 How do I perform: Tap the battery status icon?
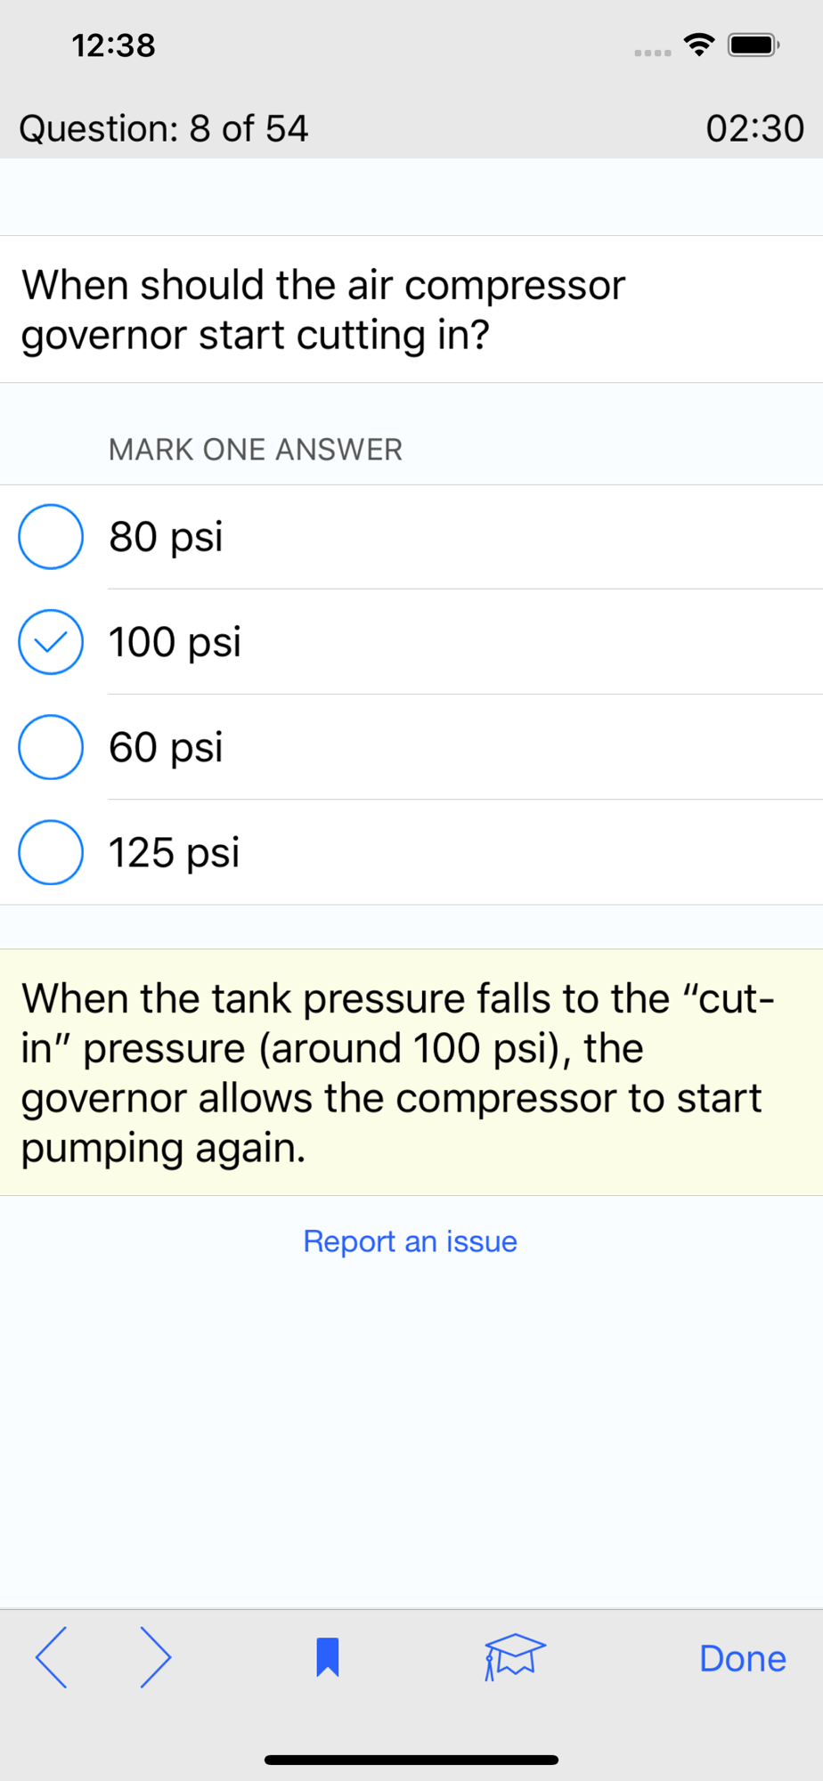coord(754,45)
